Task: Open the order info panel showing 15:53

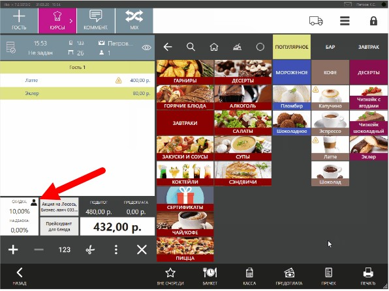Action: click(x=77, y=48)
